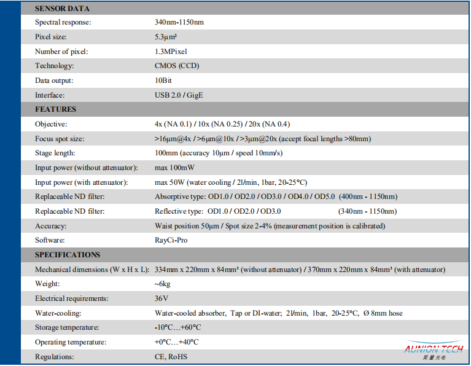The image size is (471, 366).
Task: Select the 'Regulations:' label
Action: click(x=55, y=357)
